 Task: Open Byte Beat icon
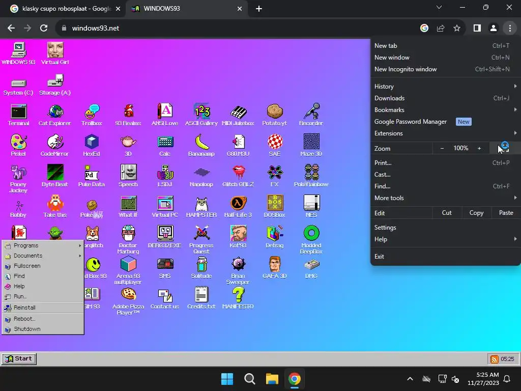point(55,176)
